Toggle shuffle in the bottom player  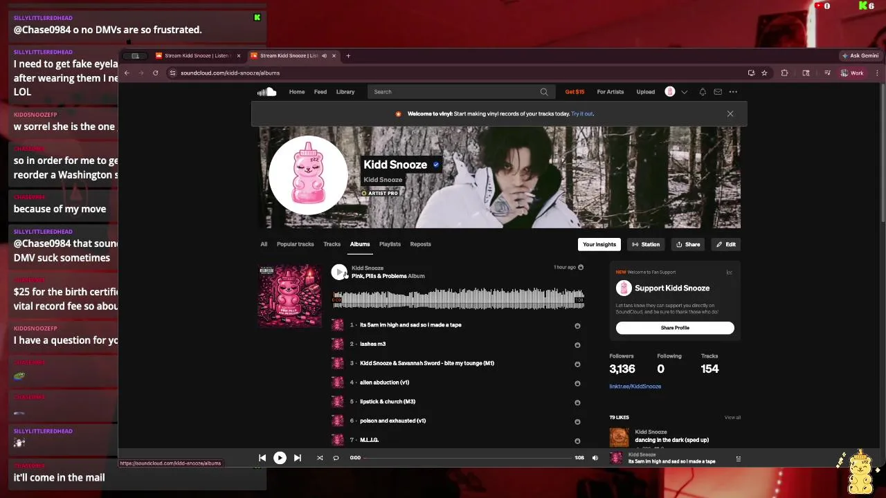click(x=320, y=457)
